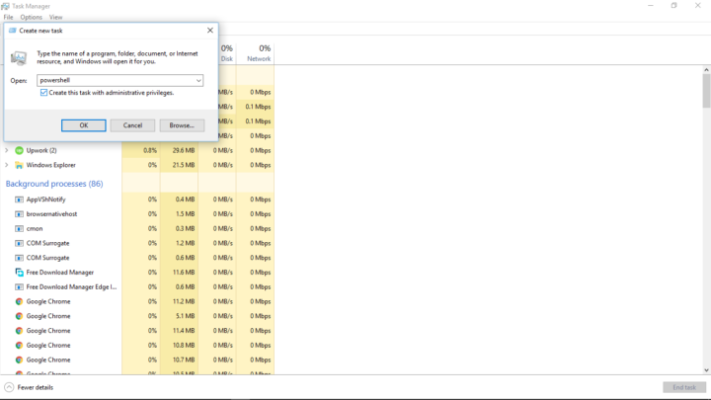Expand the Upwork (2) process group
This screenshot has width=711, height=400.
(6, 150)
